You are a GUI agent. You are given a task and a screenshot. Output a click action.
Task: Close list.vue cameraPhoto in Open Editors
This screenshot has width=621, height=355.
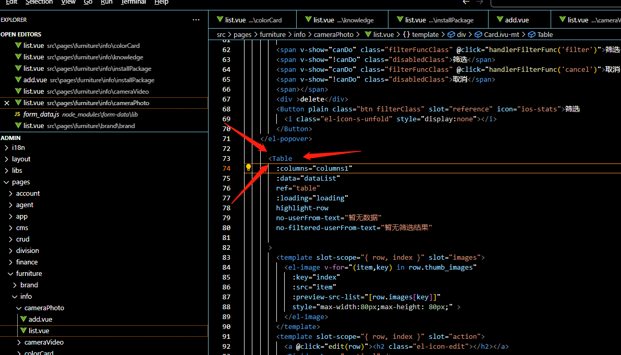coord(7,103)
